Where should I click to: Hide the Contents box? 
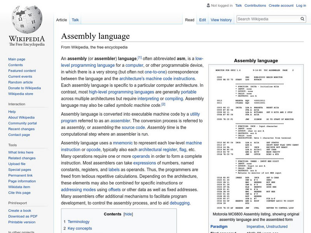(129, 214)
